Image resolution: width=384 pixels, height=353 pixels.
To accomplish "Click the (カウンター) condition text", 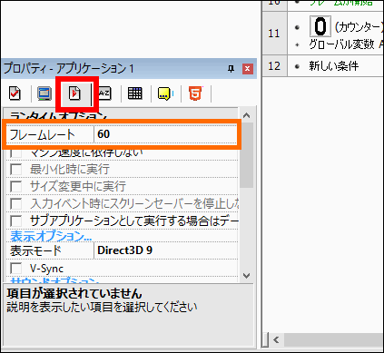I will tap(359, 27).
